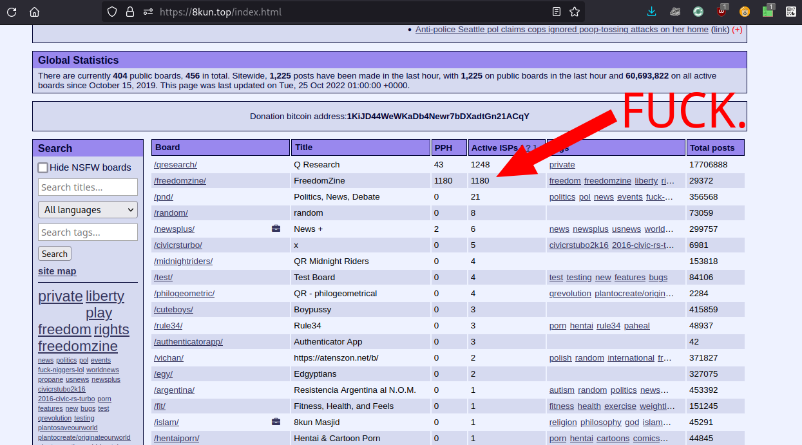Screen dimensions: 802x445
Task: Click the worldnews tag in the sidebar cloud
Action: coord(102,370)
